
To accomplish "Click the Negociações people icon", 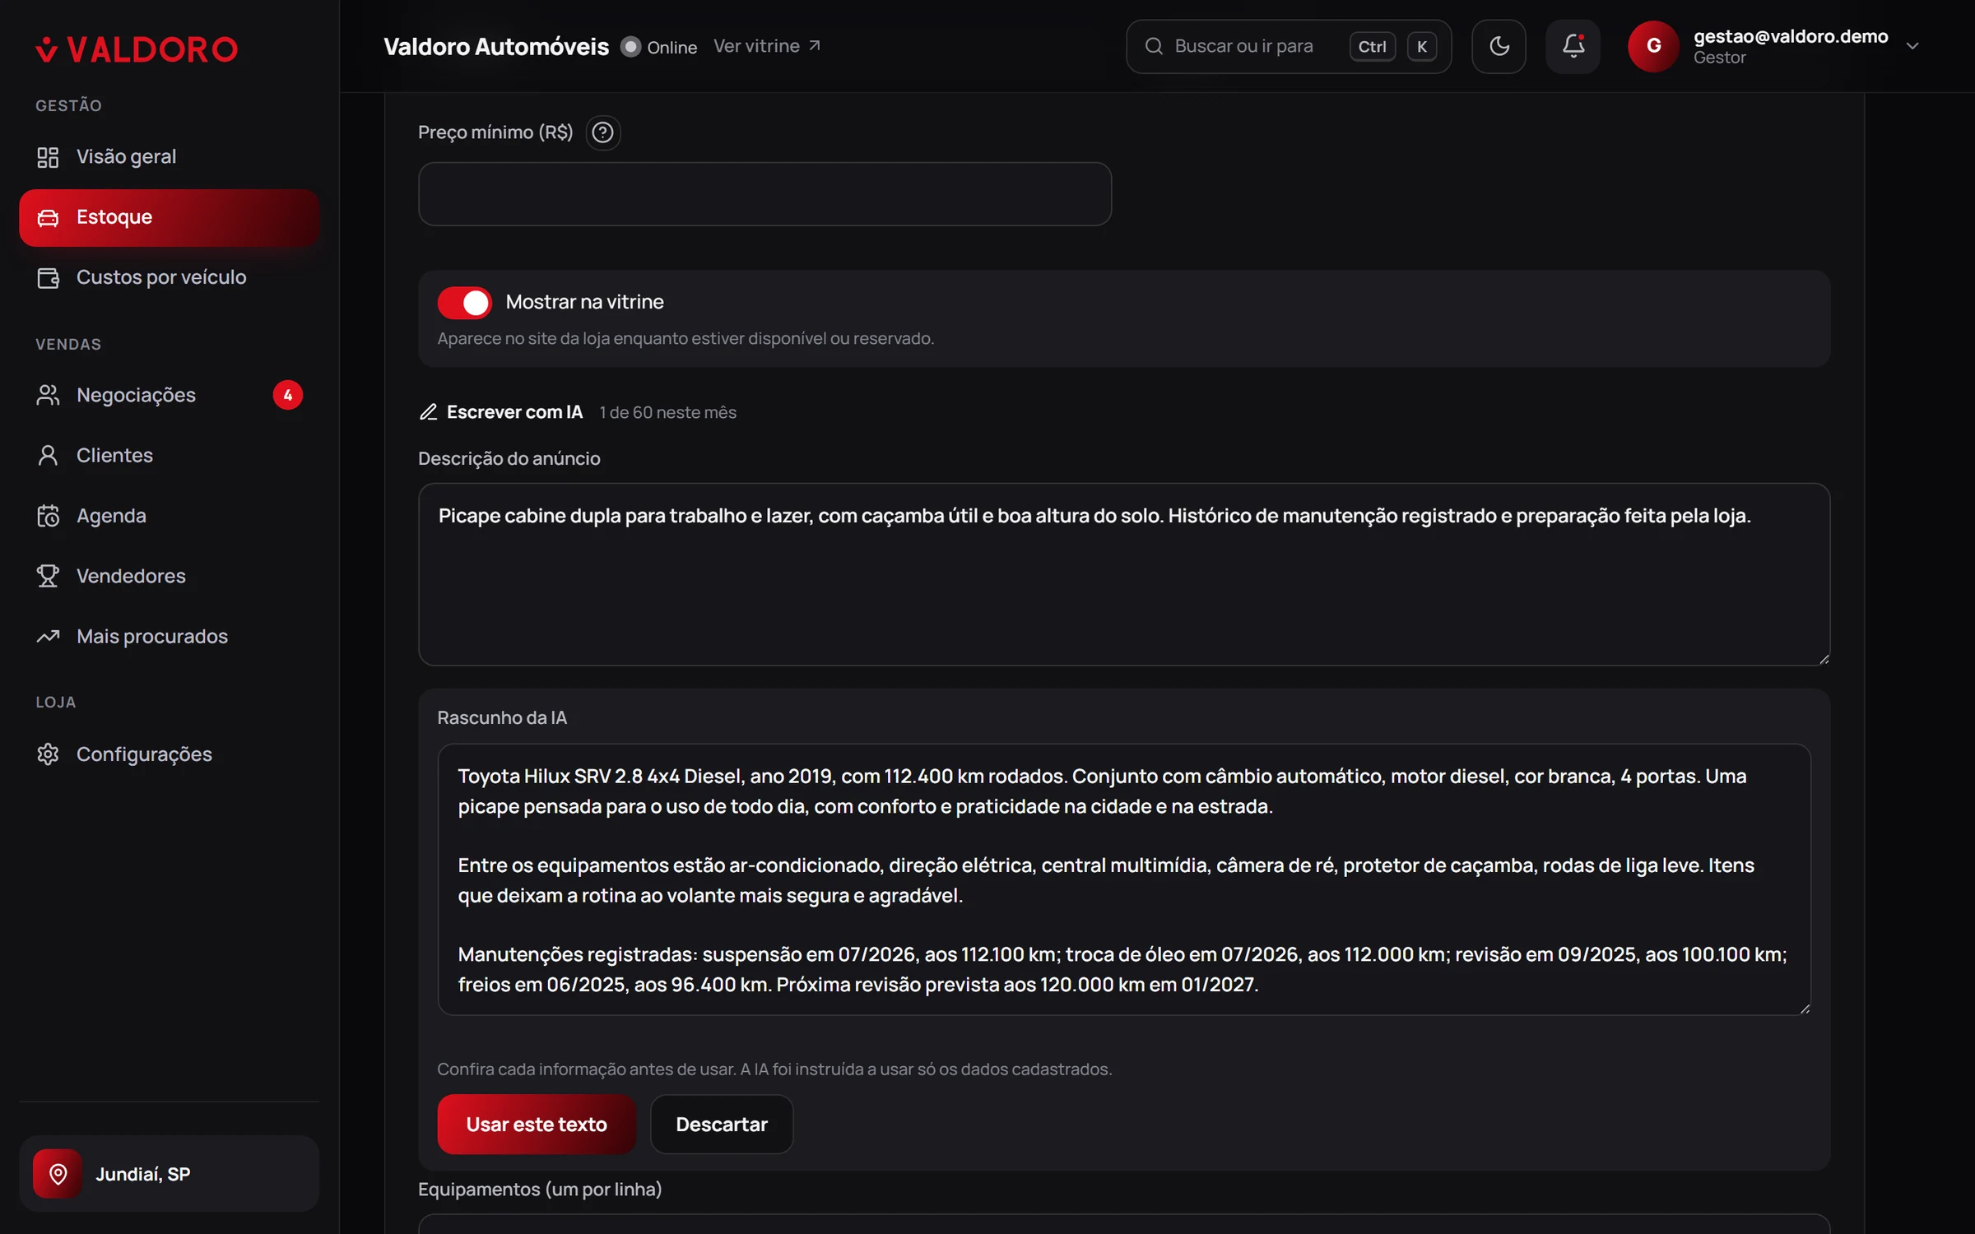I will click(48, 396).
